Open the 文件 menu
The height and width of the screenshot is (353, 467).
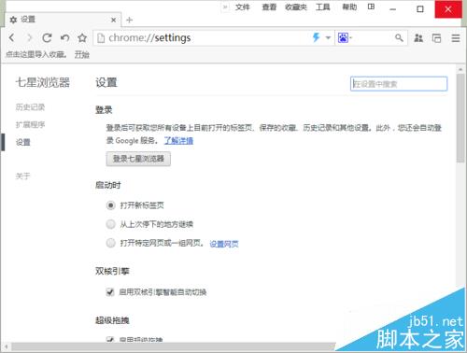pyautogui.click(x=243, y=7)
